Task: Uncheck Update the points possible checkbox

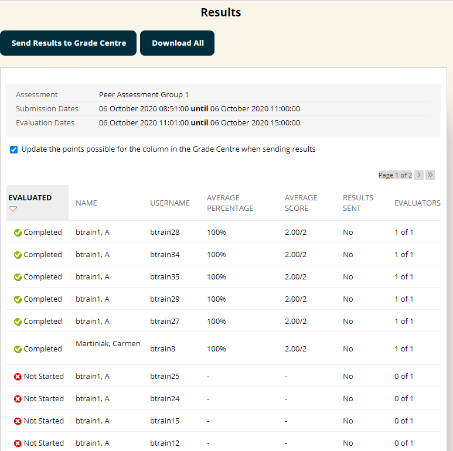Action: coord(14,150)
